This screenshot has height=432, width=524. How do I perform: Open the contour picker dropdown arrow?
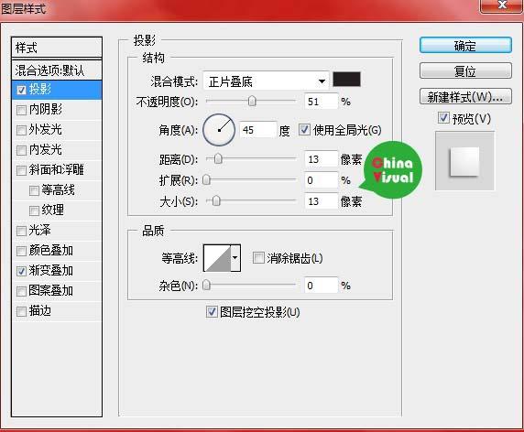(x=235, y=258)
